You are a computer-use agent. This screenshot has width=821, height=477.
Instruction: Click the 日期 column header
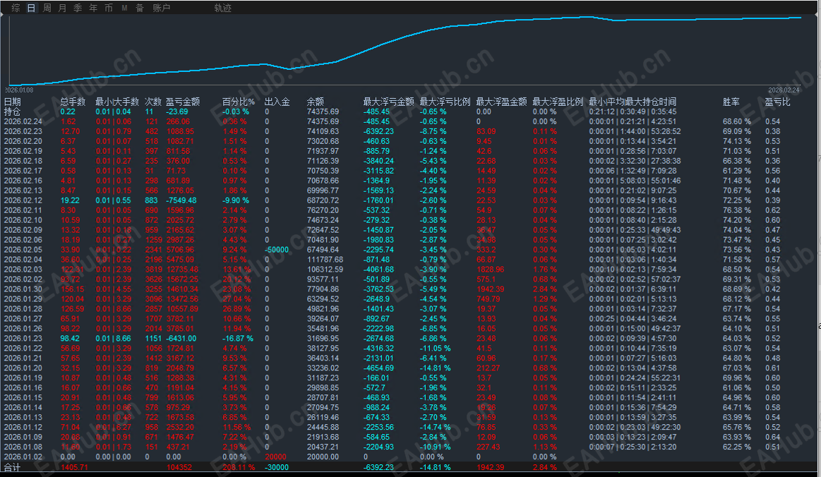13,102
